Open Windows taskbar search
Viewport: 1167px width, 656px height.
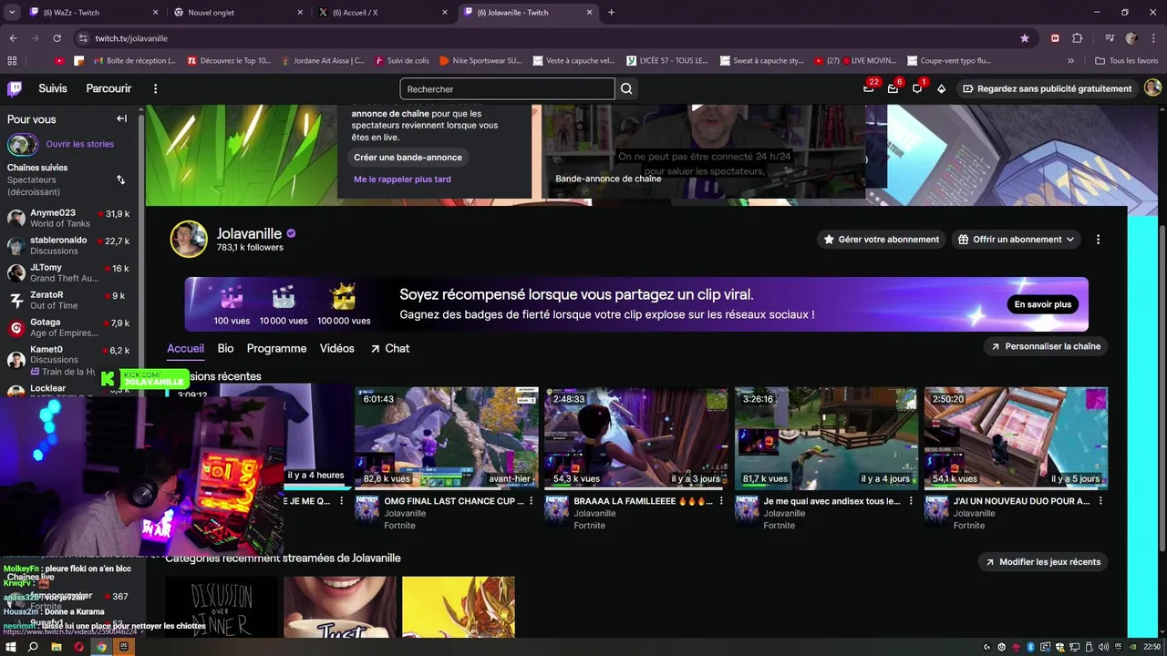(x=33, y=647)
